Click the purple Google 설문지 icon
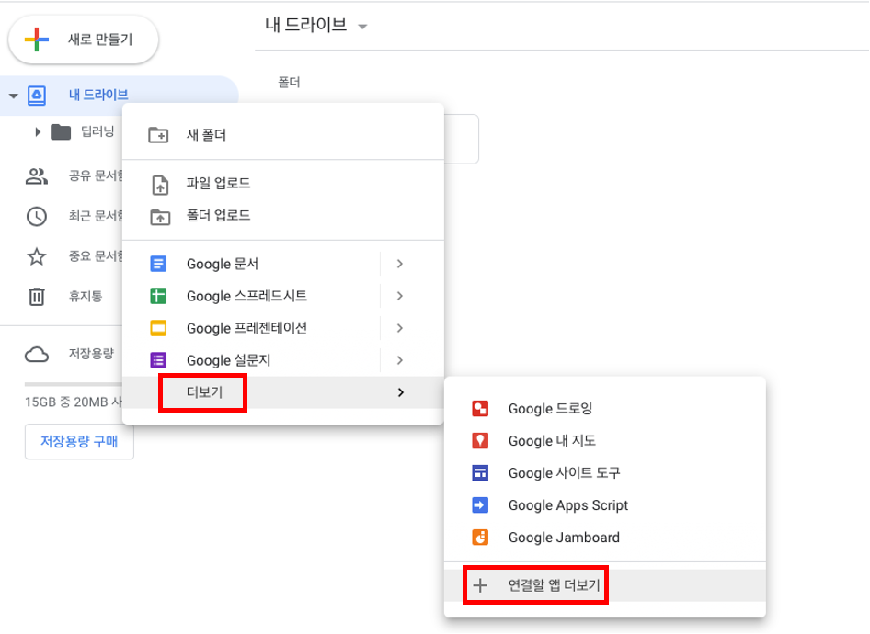 (x=158, y=360)
